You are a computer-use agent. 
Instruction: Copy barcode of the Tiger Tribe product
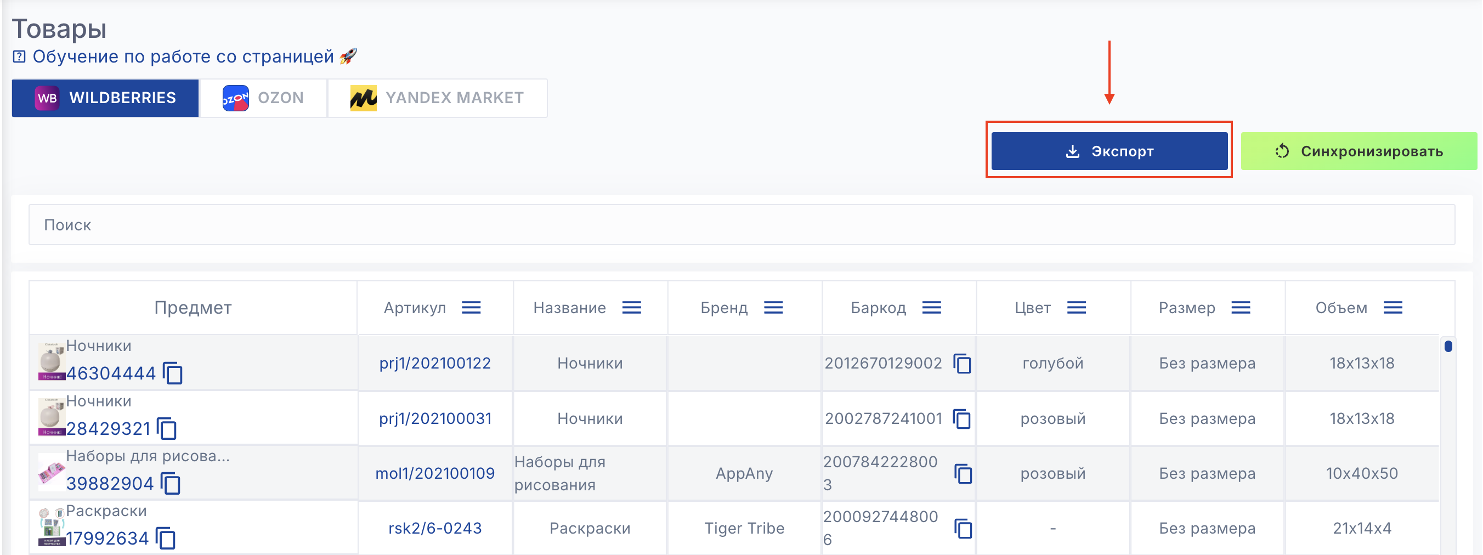pos(963,528)
